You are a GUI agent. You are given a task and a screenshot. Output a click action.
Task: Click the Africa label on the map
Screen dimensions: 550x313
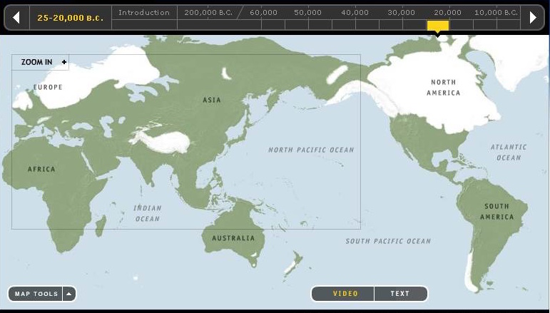point(41,169)
